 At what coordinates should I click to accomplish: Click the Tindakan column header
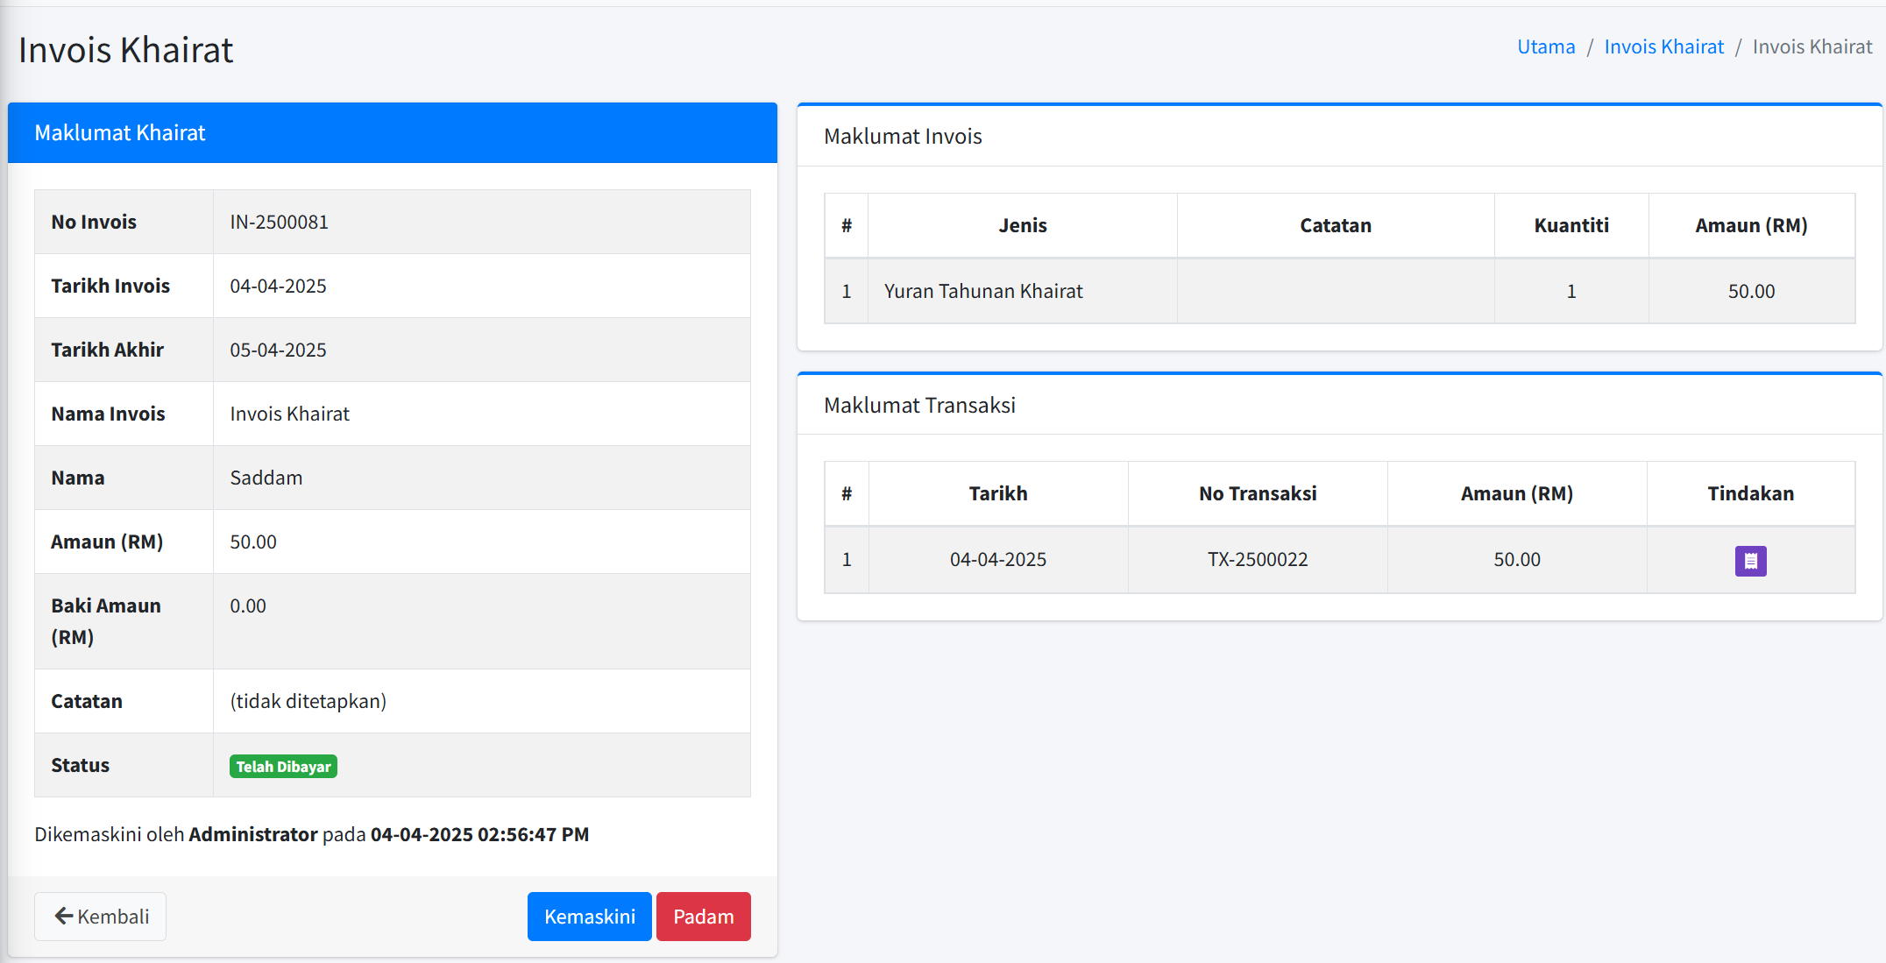(x=1750, y=494)
